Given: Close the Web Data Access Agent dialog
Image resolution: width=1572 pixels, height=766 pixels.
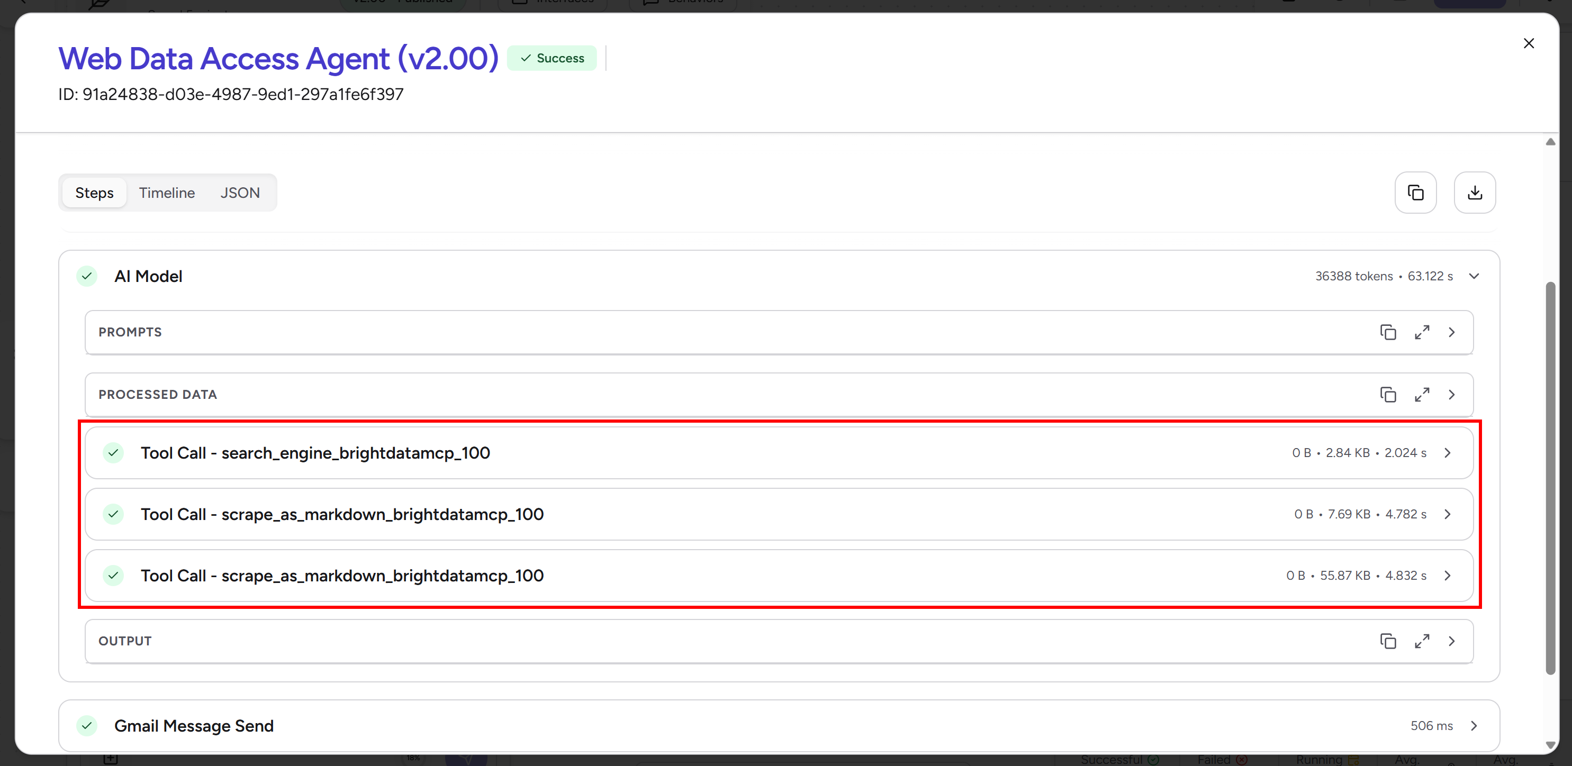Looking at the screenshot, I should (1529, 43).
